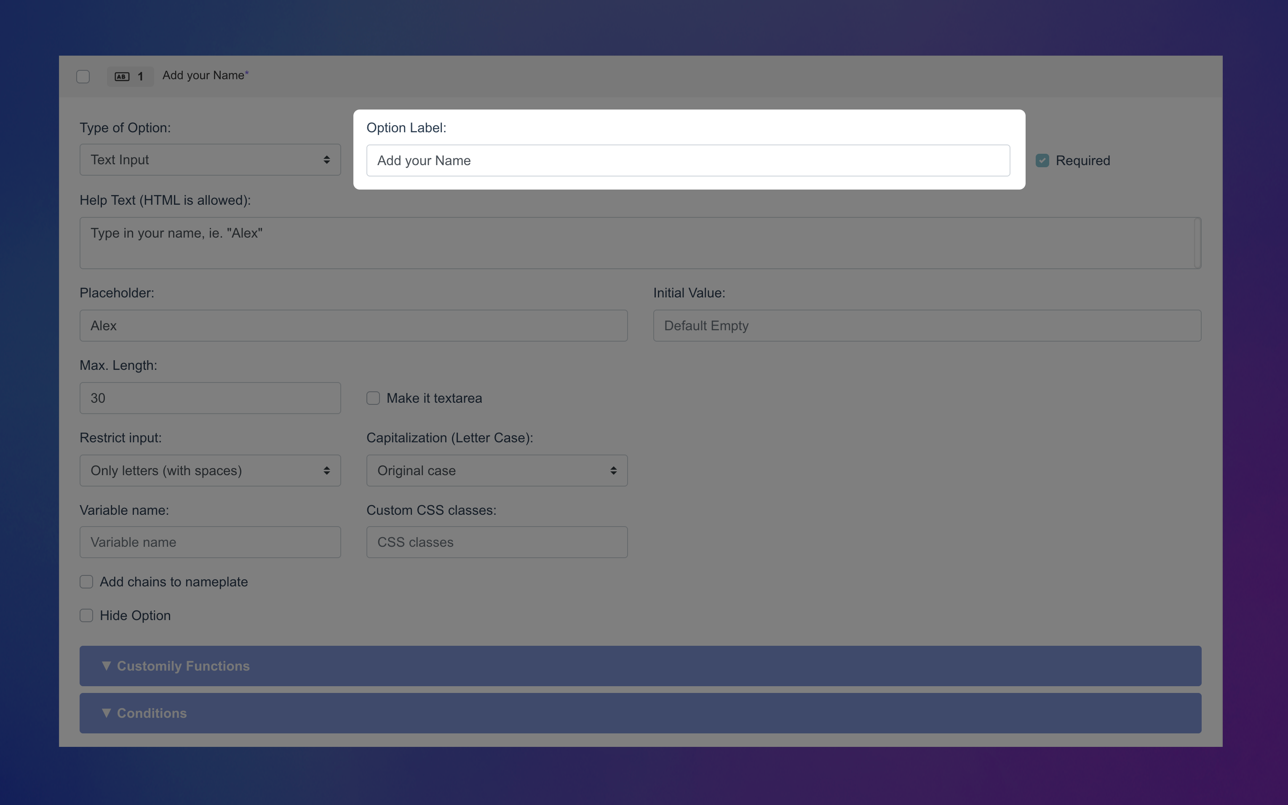Select the option checkbox at top left

(83, 76)
